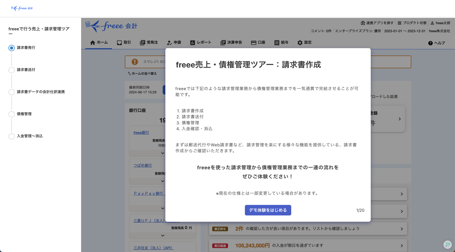
Task: Select 請求書データの会計仕訳連携 step radio
Action: 12,92
